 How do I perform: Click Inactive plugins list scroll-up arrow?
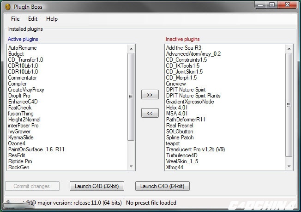[289, 49]
